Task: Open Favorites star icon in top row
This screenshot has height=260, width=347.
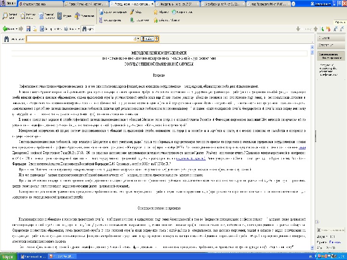Action: 156,12
